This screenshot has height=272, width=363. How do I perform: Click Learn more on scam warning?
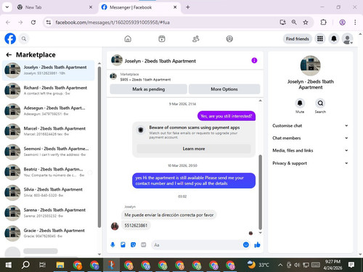[194, 149]
